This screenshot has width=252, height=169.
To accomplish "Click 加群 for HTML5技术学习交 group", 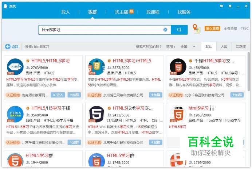I will pyautogui.click(x=155, y=142).
